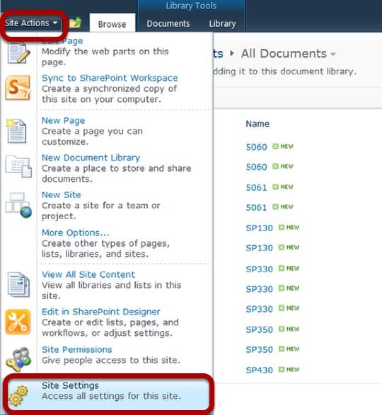Open the Site Actions dropdown menu
The width and height of the screenshot is (382, 415).
click(31, 23)
